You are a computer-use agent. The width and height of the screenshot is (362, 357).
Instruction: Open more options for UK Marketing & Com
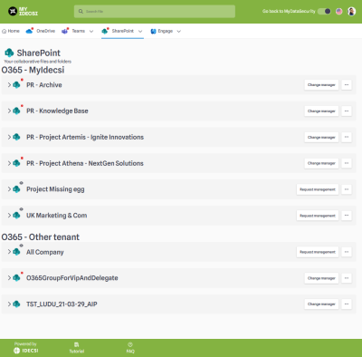(347, 216)
